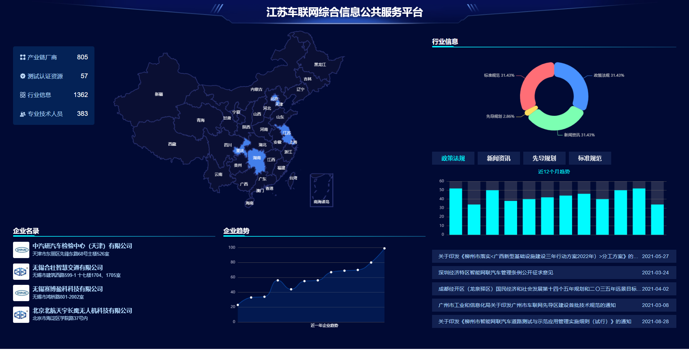
Task: Select the 先导规划 tab
Action: pyautogui.click(x=544, y=158)
